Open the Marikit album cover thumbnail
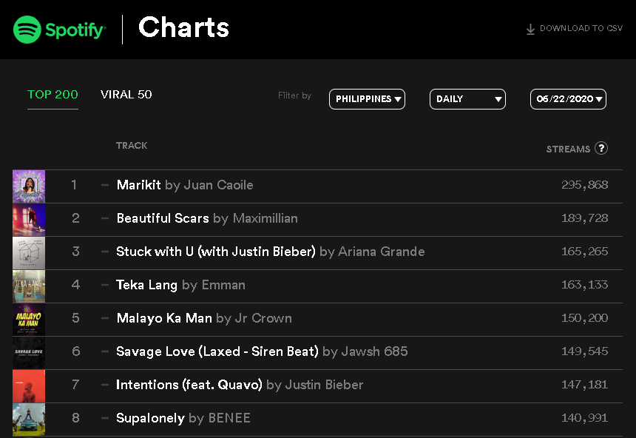The image size is (636, 438). [29, 186]
